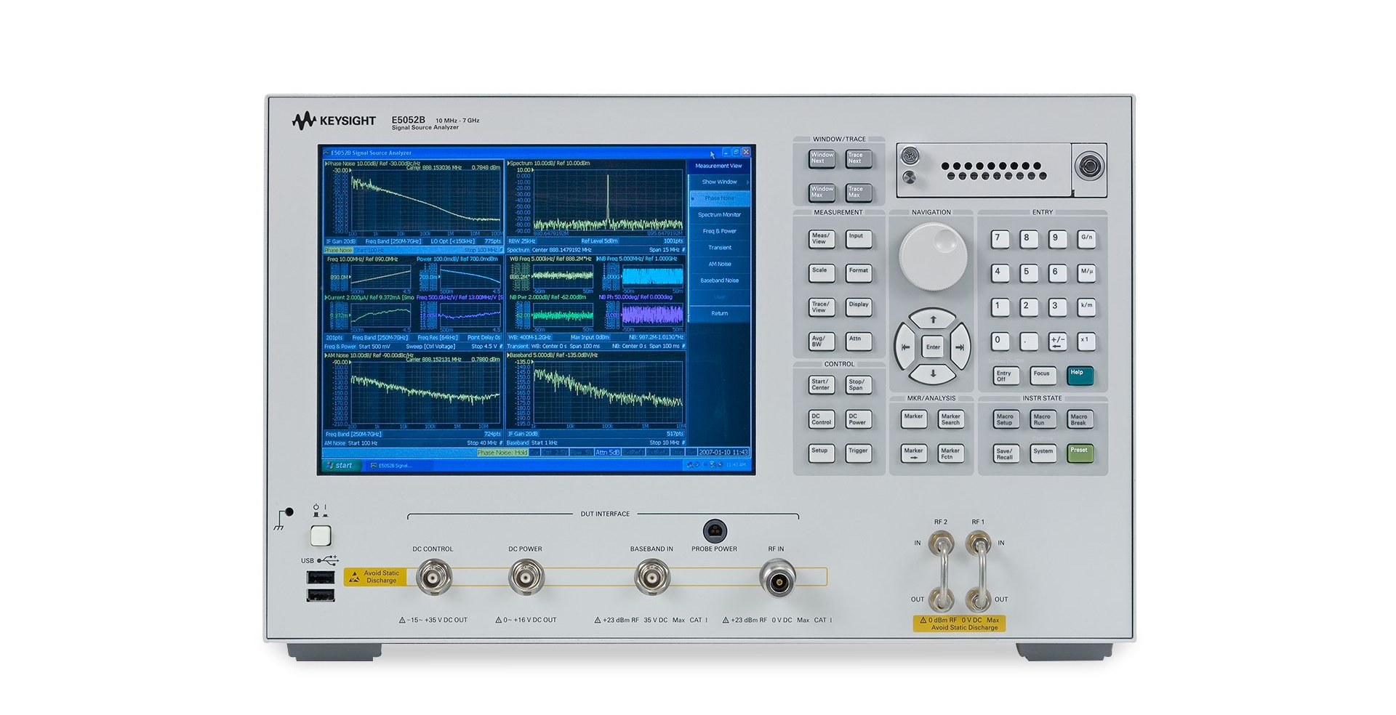The width and height of the screenshot is (1396, 715).
Task: Toggle Window Max in the Window/Trace section
Action: click(x=821, y=193)
